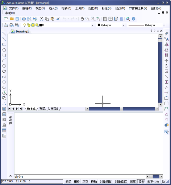Click the black ByLayer color swatch

pos(99,25)
